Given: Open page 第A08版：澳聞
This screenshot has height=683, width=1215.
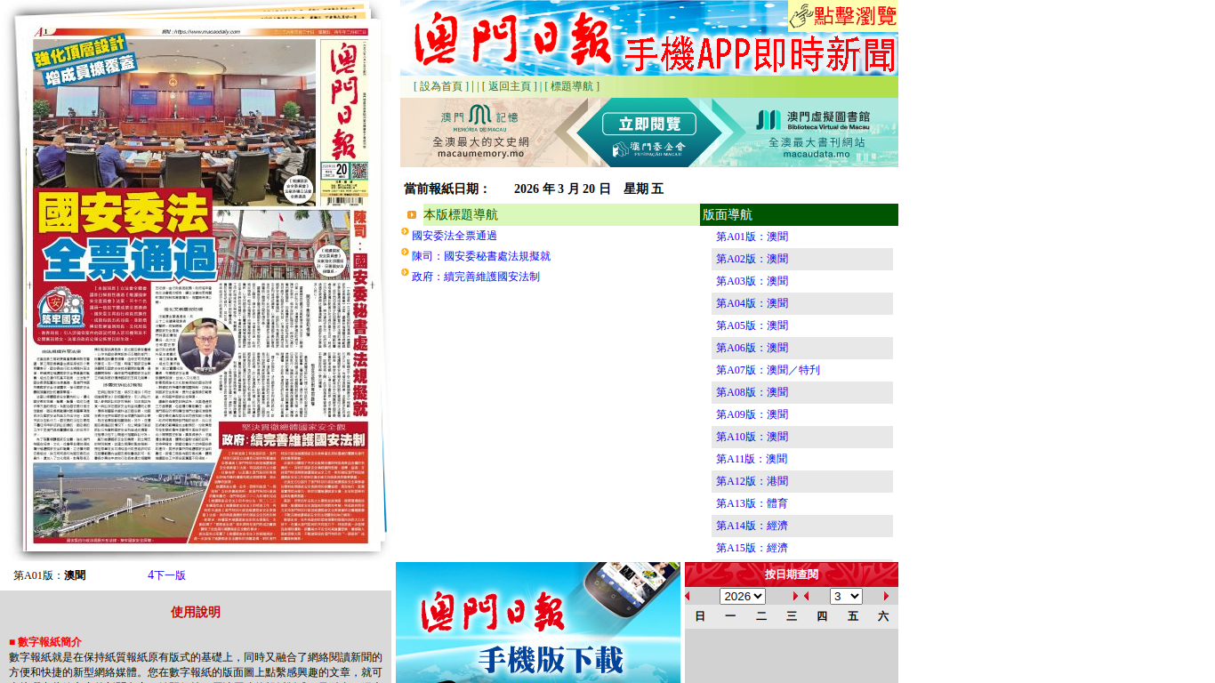Looking at the screenshot, I should (x=752, y=392).
